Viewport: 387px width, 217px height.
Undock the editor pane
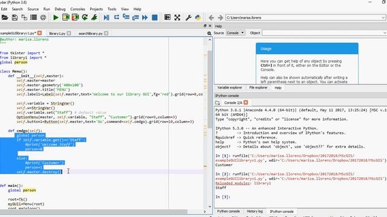click(x=205, y=25)
